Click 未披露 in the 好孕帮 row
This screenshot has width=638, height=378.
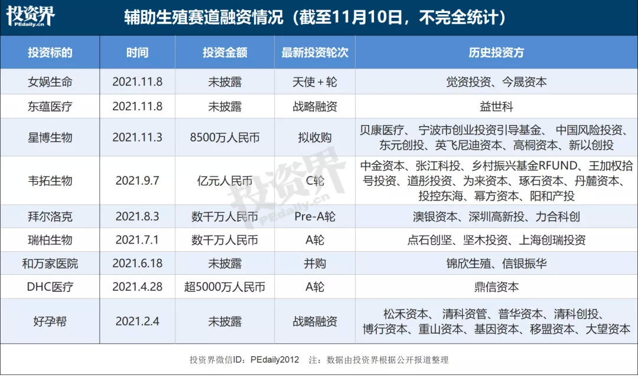tap(225, 321)
